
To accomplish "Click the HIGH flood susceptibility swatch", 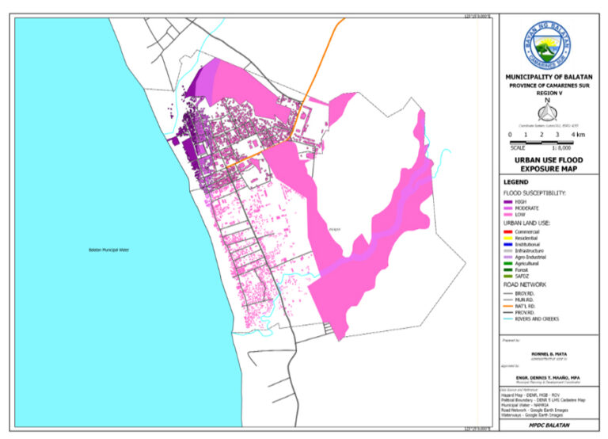I will pos(508,201).
